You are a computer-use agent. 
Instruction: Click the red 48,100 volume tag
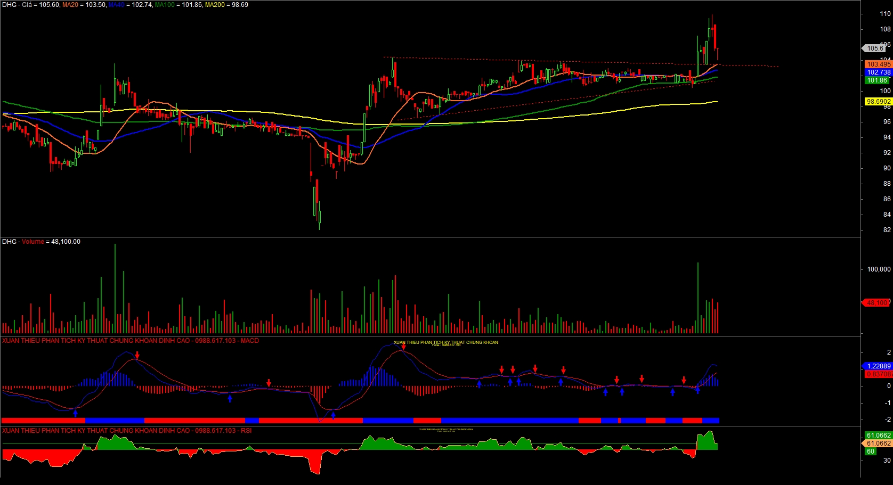click(x=877, y=303)
